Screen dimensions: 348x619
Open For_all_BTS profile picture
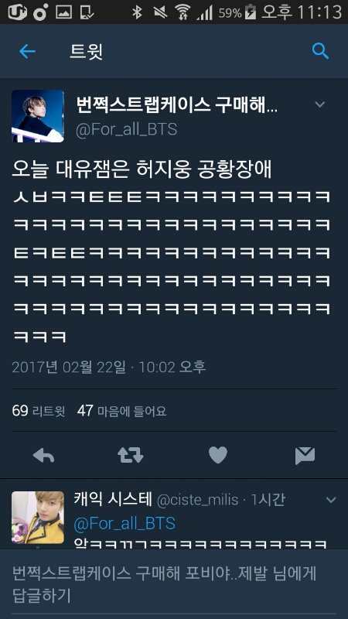[x=37, y=116]
